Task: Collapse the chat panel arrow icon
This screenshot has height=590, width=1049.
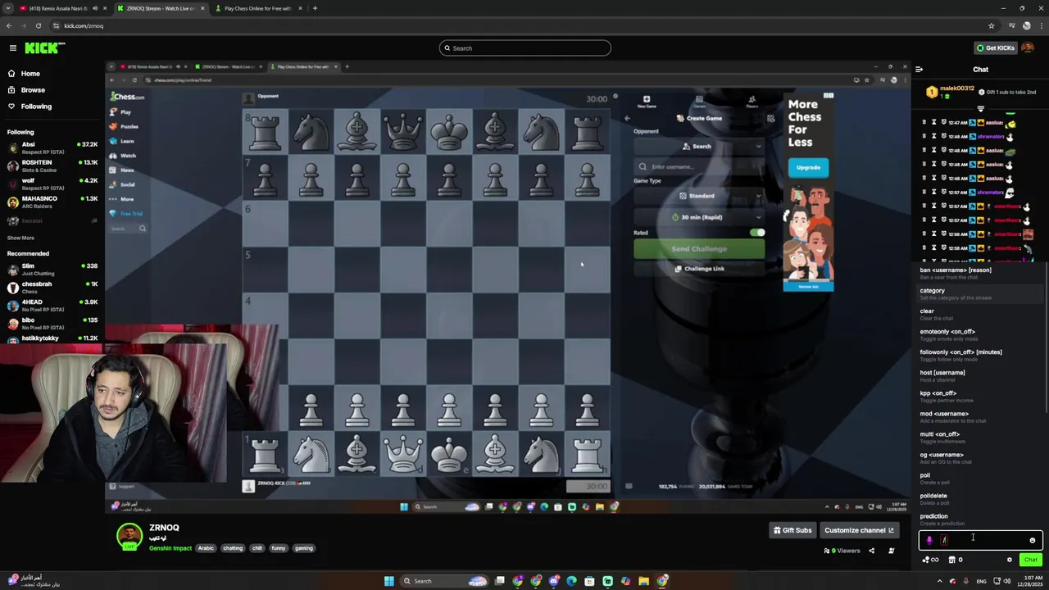Action: [919, 70]
